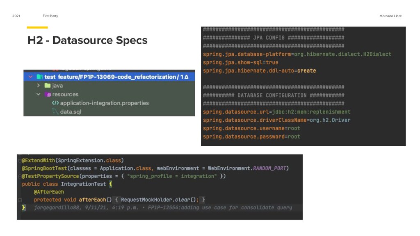
Task: Click the @TestPropertySource annotation line
Action: (x=124, y=176)
